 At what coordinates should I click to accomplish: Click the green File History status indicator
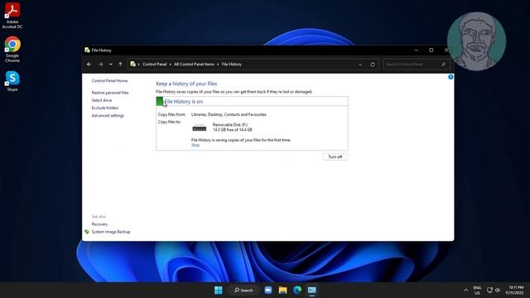click(160, 101)
